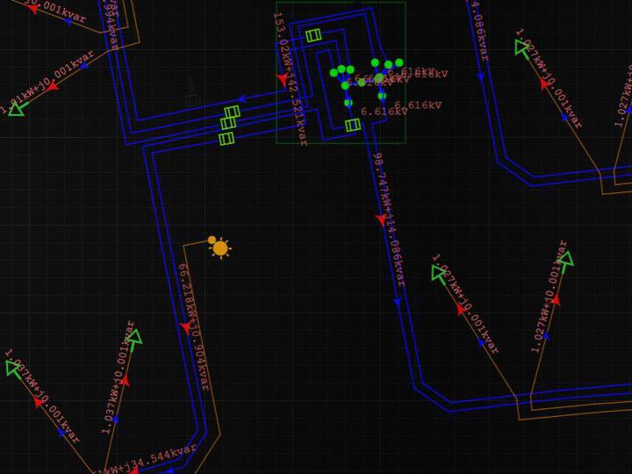
Task: Select the green breaker box at substation bottom
Action: pos(353,126)
